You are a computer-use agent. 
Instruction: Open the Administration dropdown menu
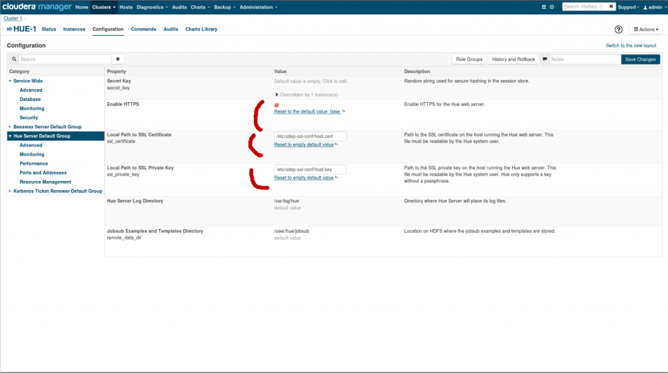click(258, 7)
